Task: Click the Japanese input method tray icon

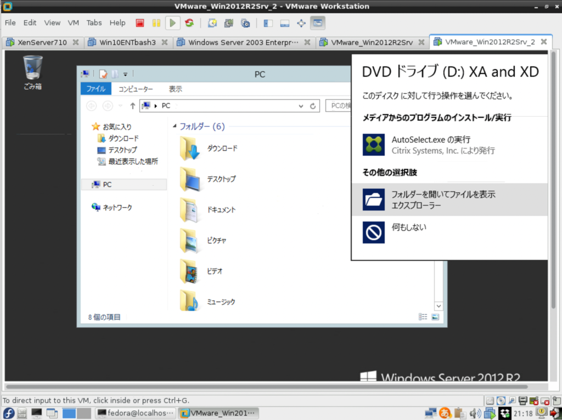Action: 445,413
